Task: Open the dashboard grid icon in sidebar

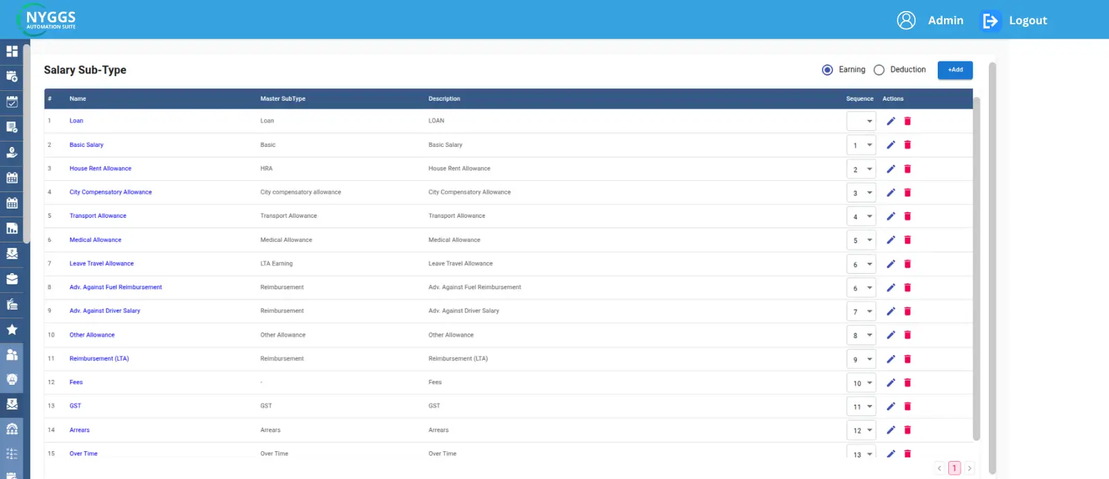Action: [12, 51]
